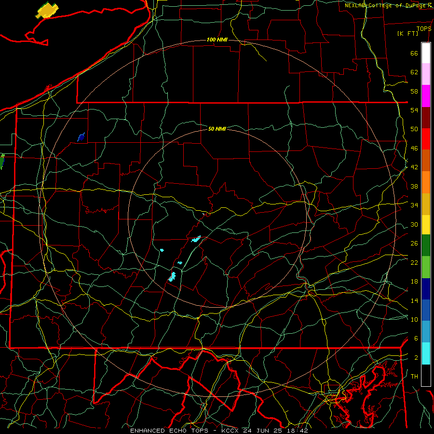Click the "42" legend value
The width and height of the screenshot is (434, 434).
[414, 167]
